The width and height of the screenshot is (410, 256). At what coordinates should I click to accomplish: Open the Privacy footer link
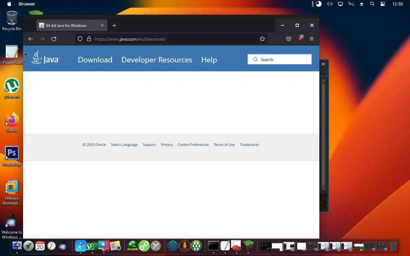point(167,145)
